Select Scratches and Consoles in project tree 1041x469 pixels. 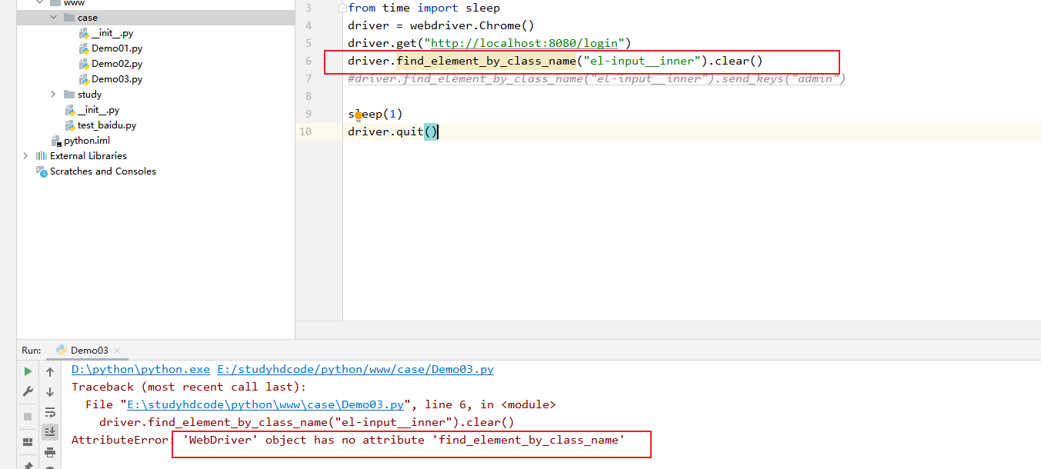[x=103, y=171]
